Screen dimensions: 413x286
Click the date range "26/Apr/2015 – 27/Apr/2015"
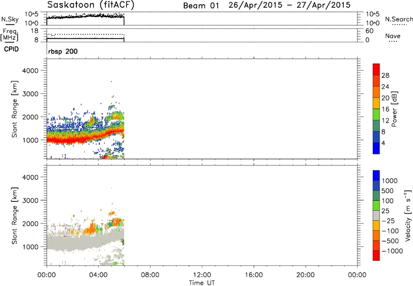tap(290, 5)
